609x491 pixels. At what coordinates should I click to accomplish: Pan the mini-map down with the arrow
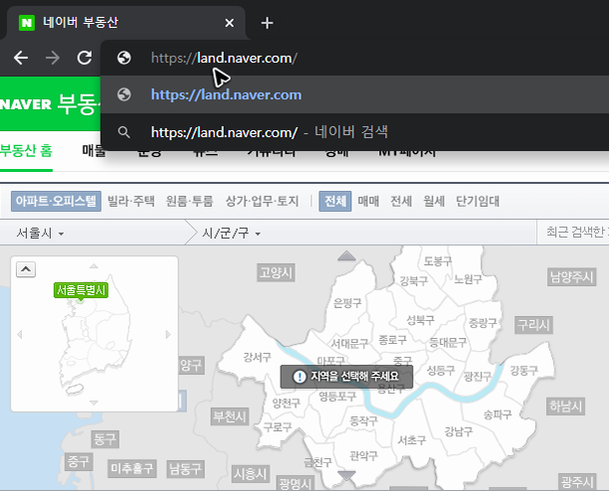point(94,403)
